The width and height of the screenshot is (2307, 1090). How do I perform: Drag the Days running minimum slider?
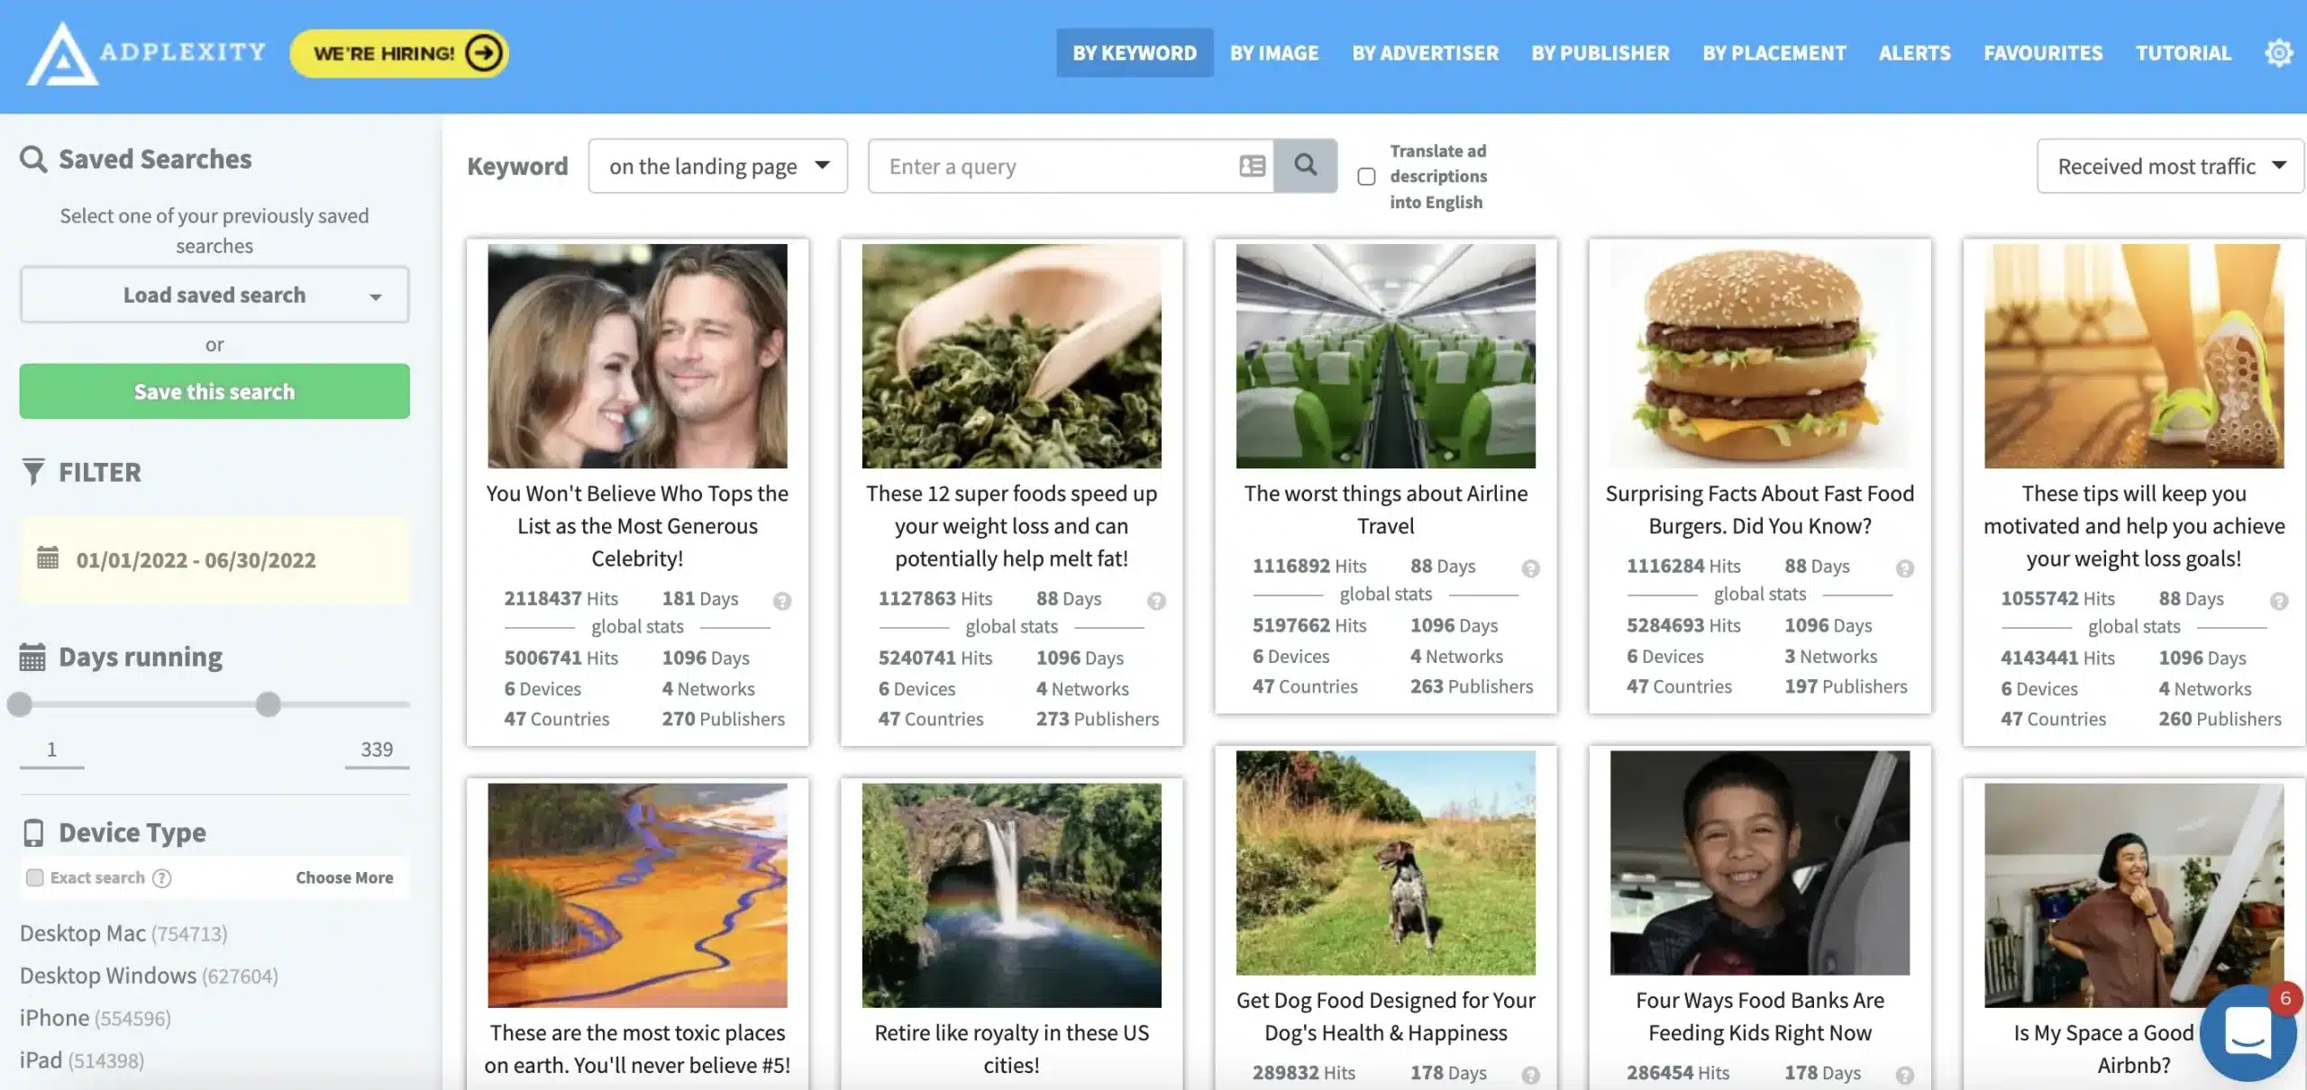[19, 704]
